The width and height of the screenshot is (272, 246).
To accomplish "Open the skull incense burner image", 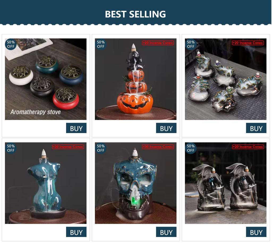I will pyautogui.click(x=136, y=183).
